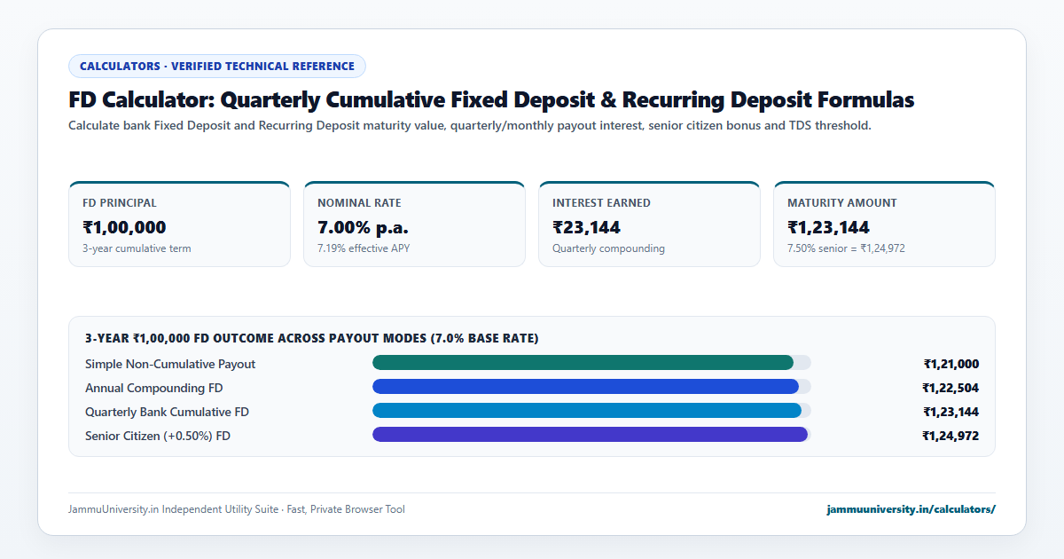This screenshot has width=1064, height=559.
Task: Click the Simple Non-Cumulative Payout label
Action: (170, 364)
